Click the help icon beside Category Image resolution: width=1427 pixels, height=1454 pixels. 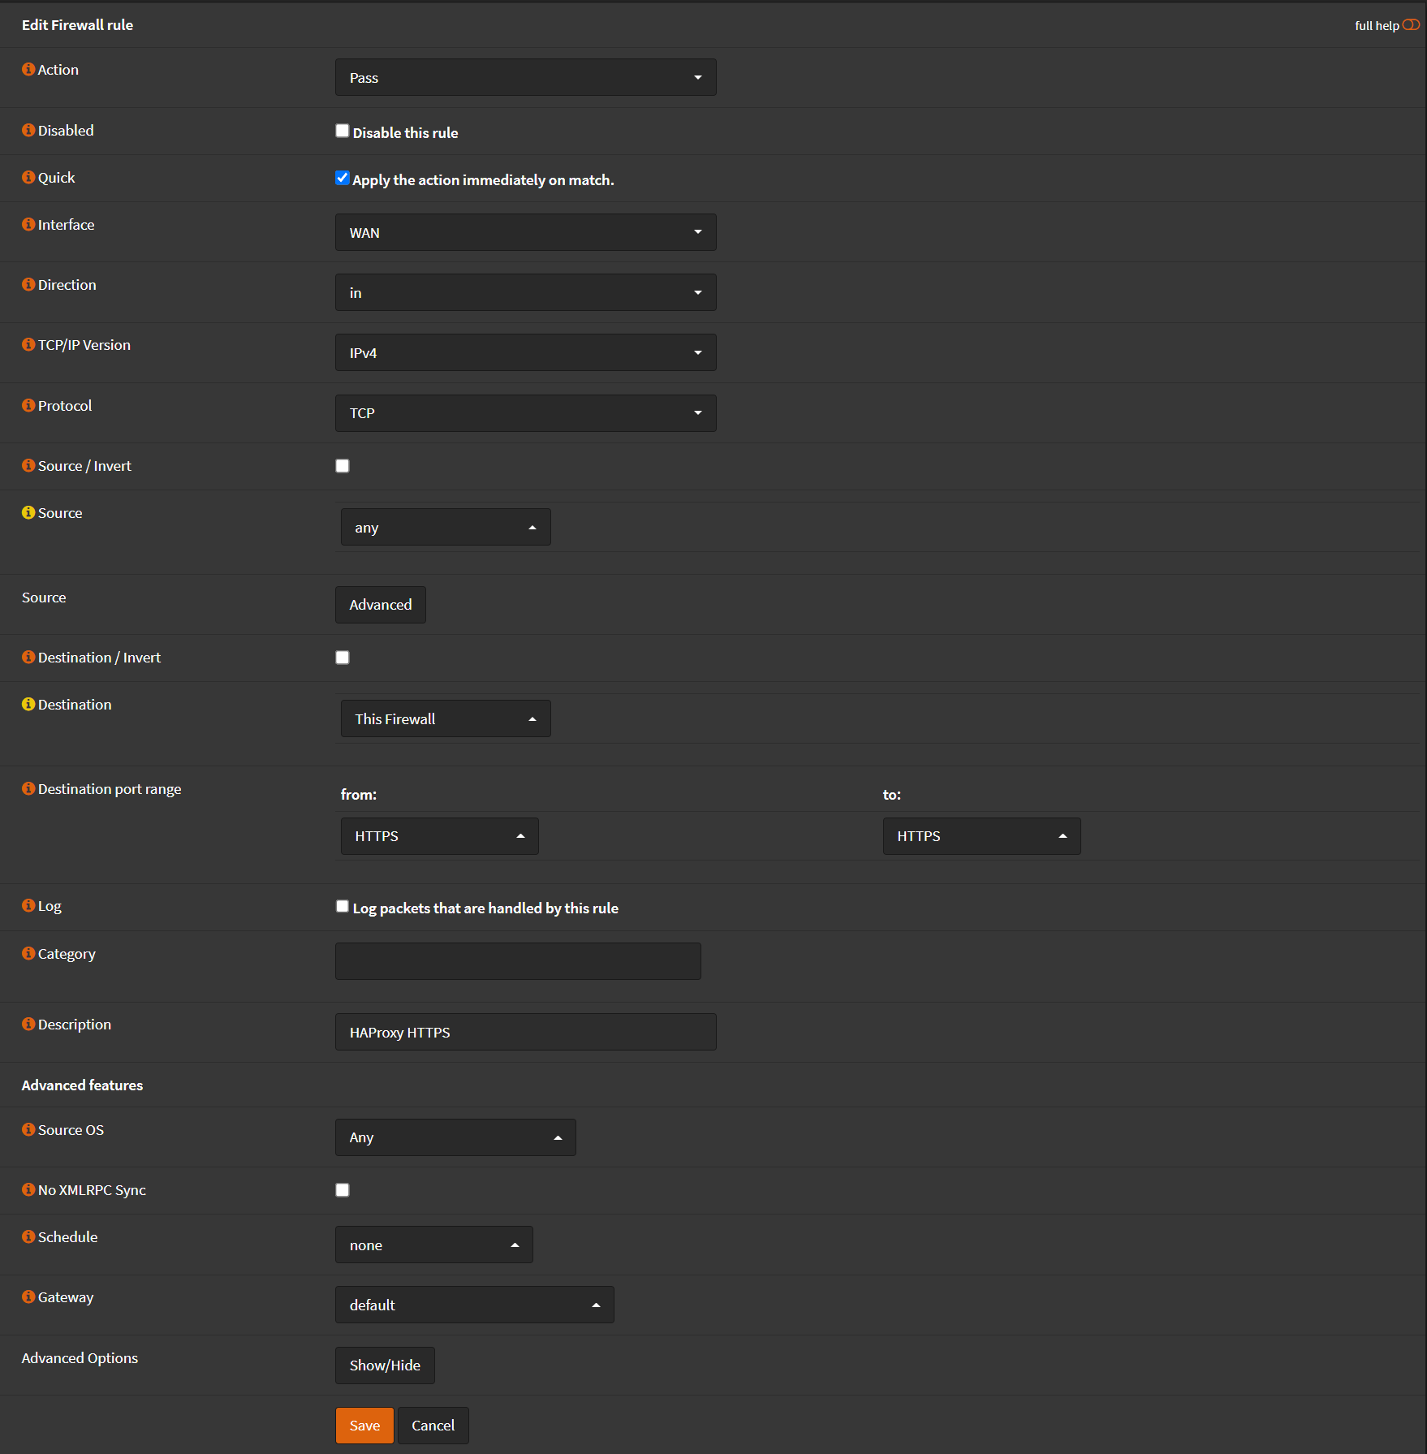coord(28,954)
